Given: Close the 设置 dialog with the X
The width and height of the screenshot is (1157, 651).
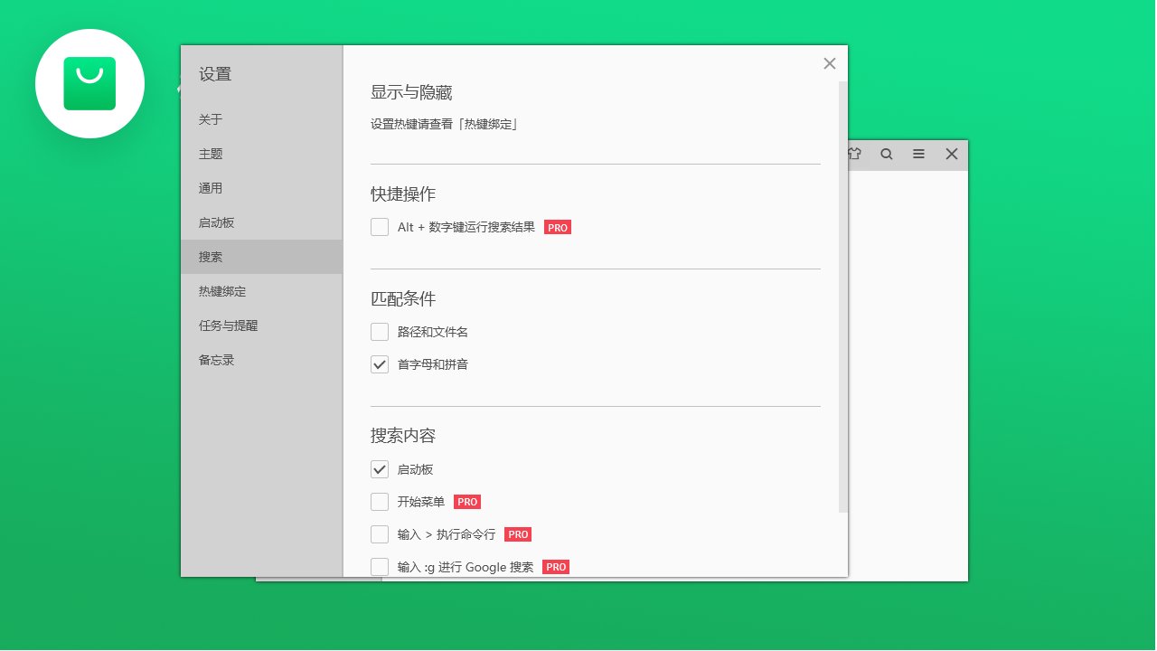Looking at the screenshot, I should click(829, 63).
